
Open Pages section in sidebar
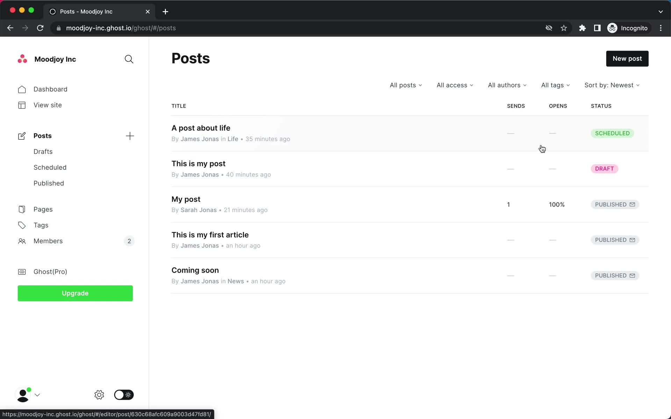pyautogui.click(x=43, y=209)
